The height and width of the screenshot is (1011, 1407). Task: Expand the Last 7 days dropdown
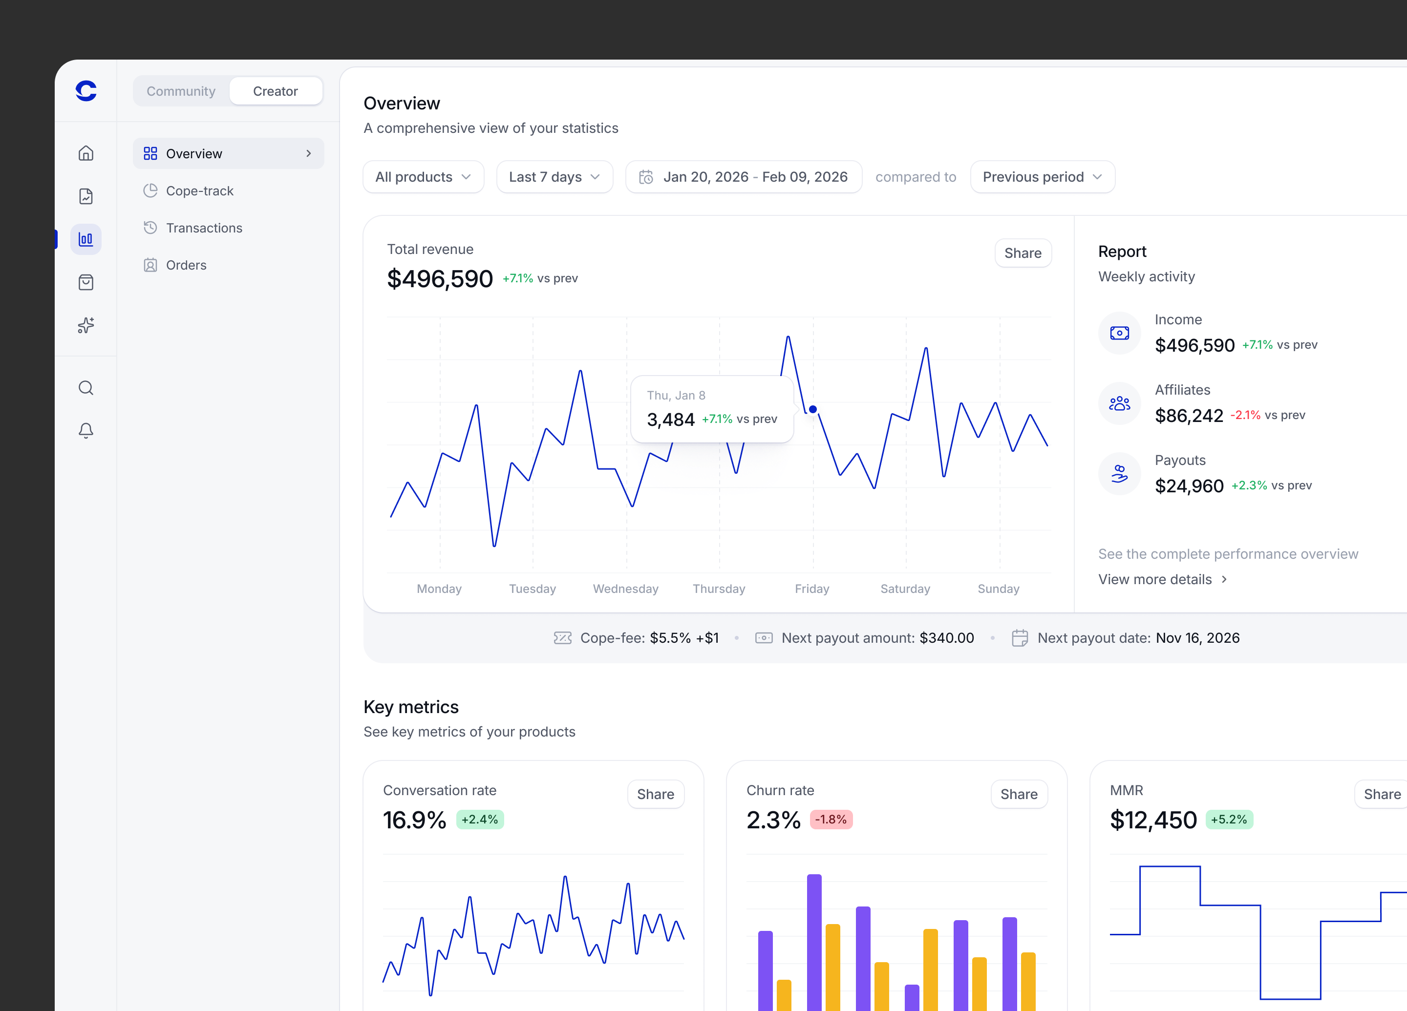click(x=554, y=177)
